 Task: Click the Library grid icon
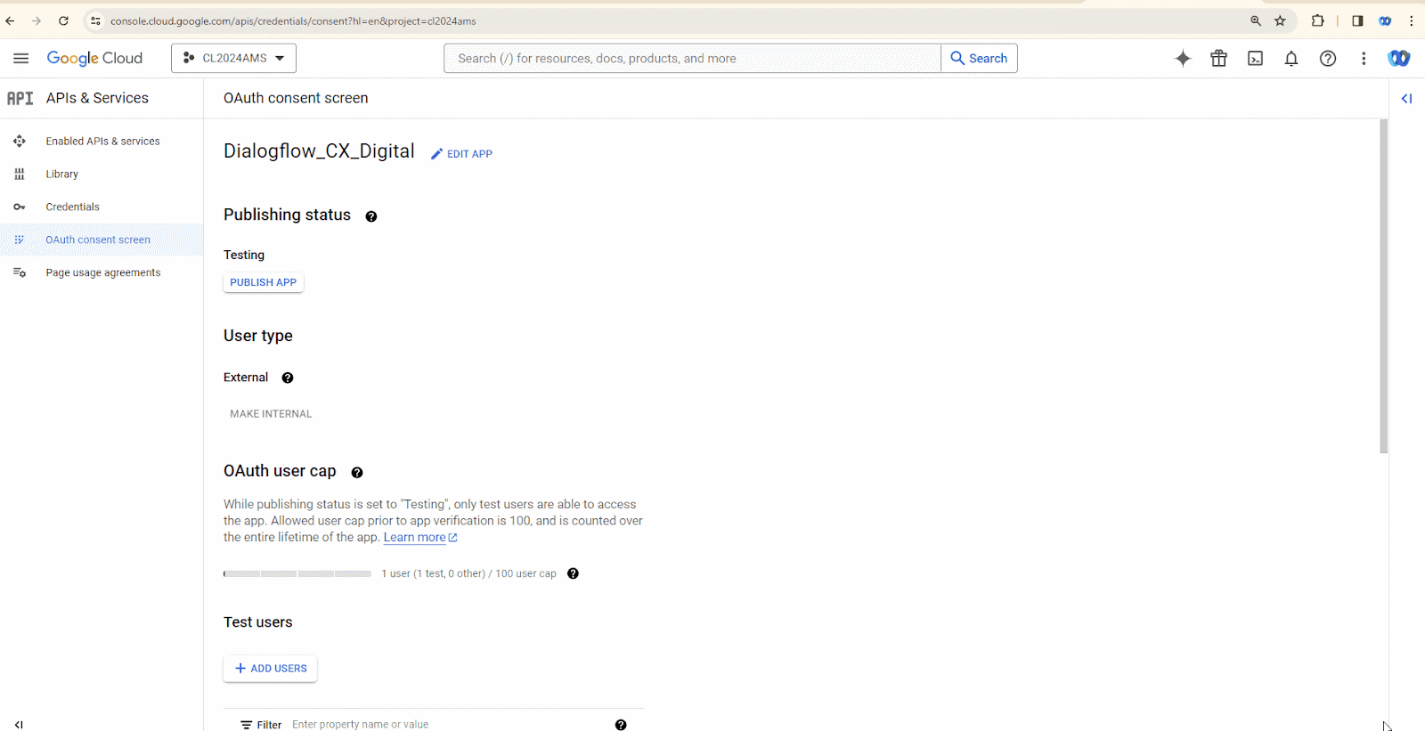(20, 175)
